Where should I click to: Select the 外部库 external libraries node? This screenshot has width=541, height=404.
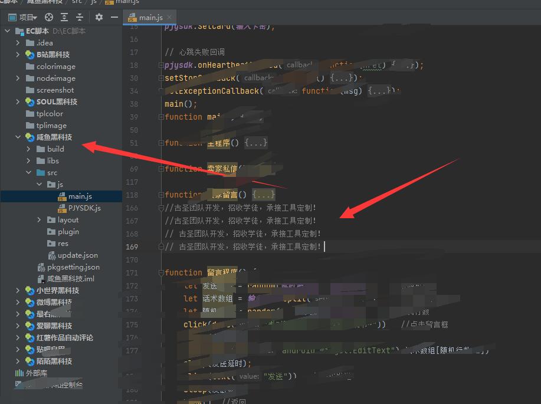click(x=36, y=373)
